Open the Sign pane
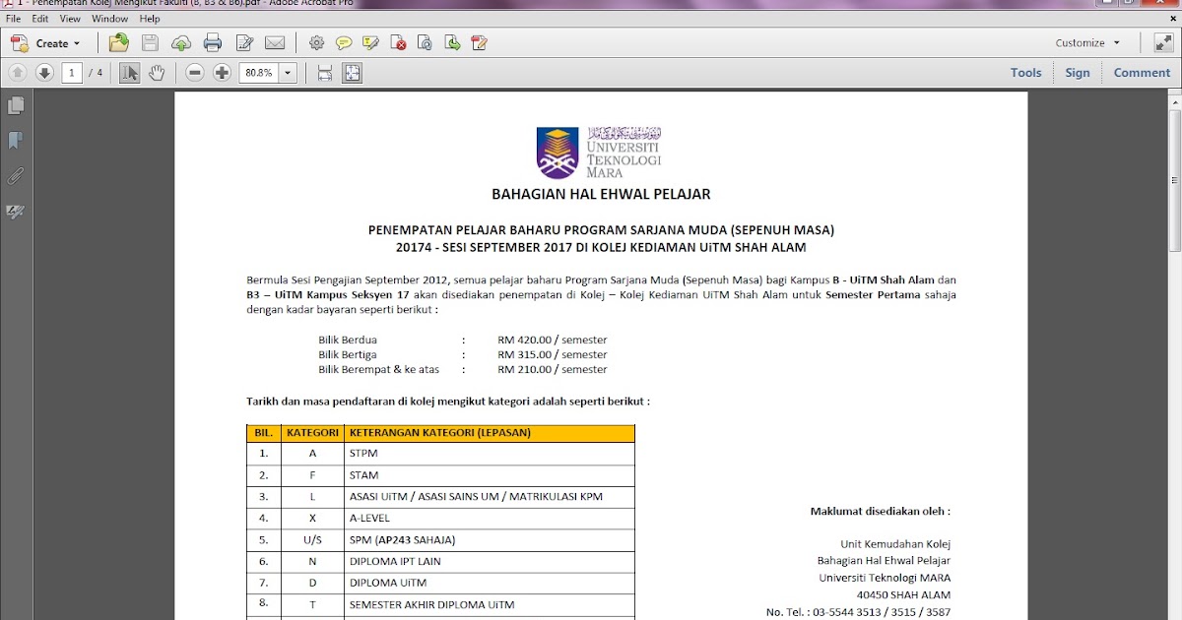 pyautogui.click(x=1078, y=73)
